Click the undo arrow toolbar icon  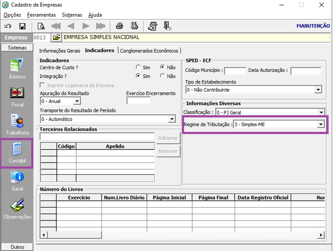pyautogui.click(x=8, y=26)
